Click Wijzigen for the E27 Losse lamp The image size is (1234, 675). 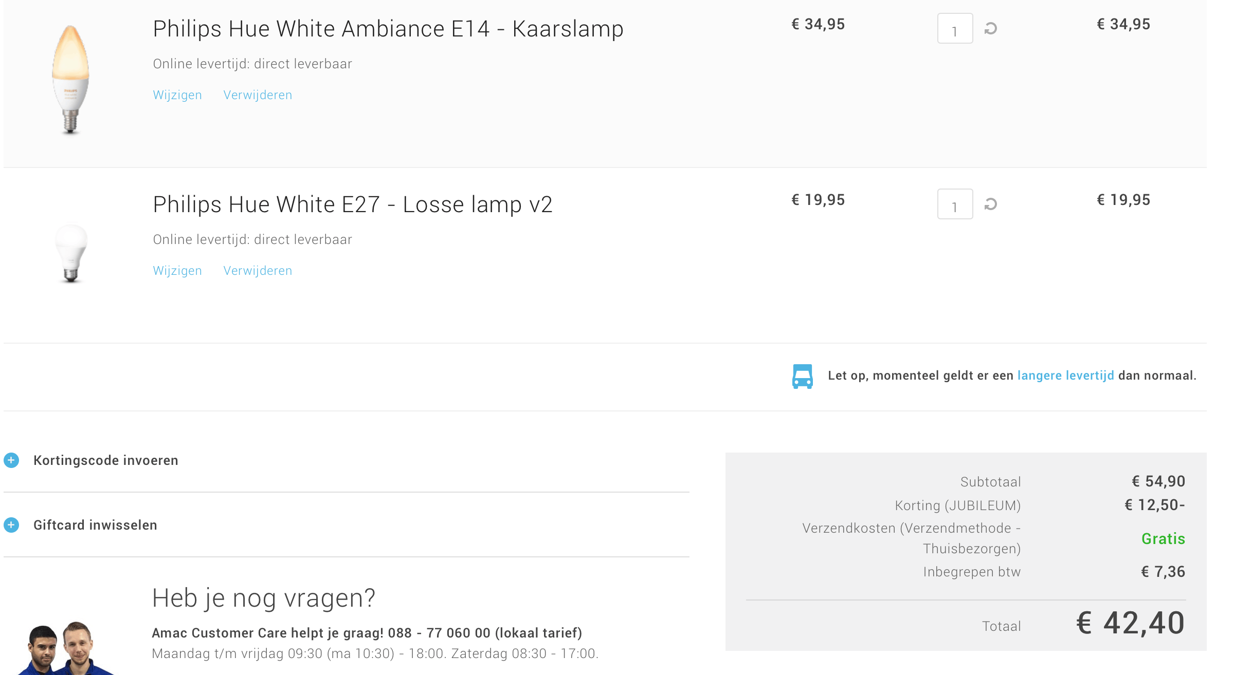177,271
